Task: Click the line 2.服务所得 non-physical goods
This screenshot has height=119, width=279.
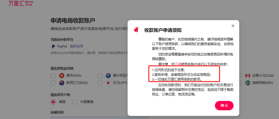Action: (182, 75)
